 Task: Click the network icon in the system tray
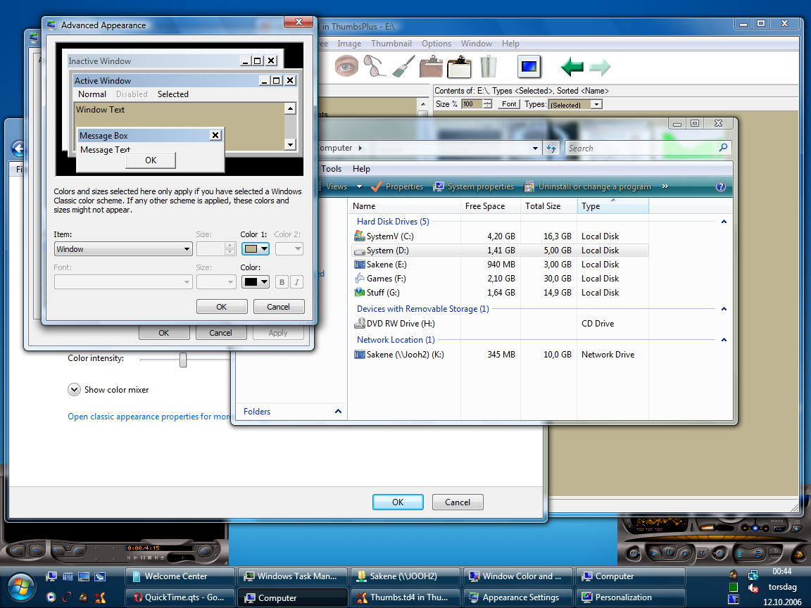point(753,574)
